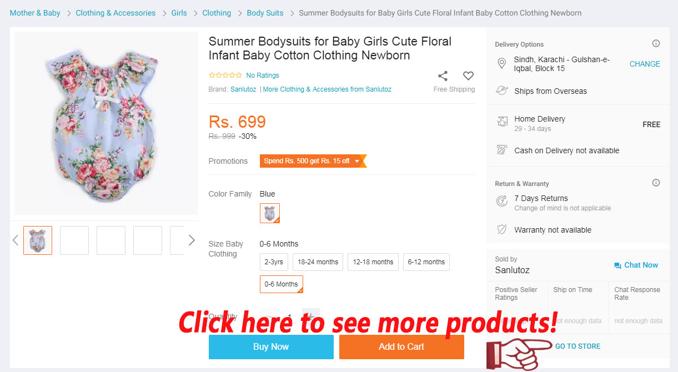This screenshot has height=372, width=678.
Task: Select the 18-24 months size option
Action: click(x=318, y=262)
